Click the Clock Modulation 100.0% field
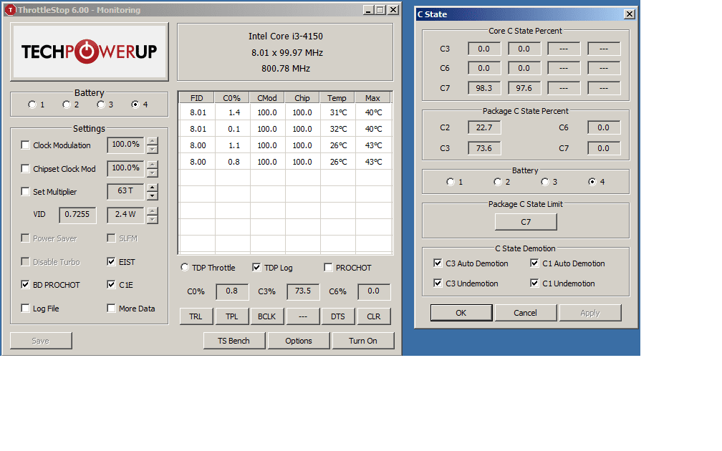Viewport: 722px width, 451px height. point(126,145)
